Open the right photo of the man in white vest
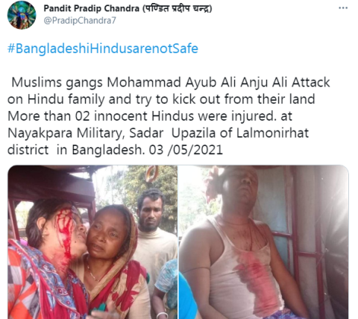This screenshot has height=319, width=358. click(x=263, y=242)
